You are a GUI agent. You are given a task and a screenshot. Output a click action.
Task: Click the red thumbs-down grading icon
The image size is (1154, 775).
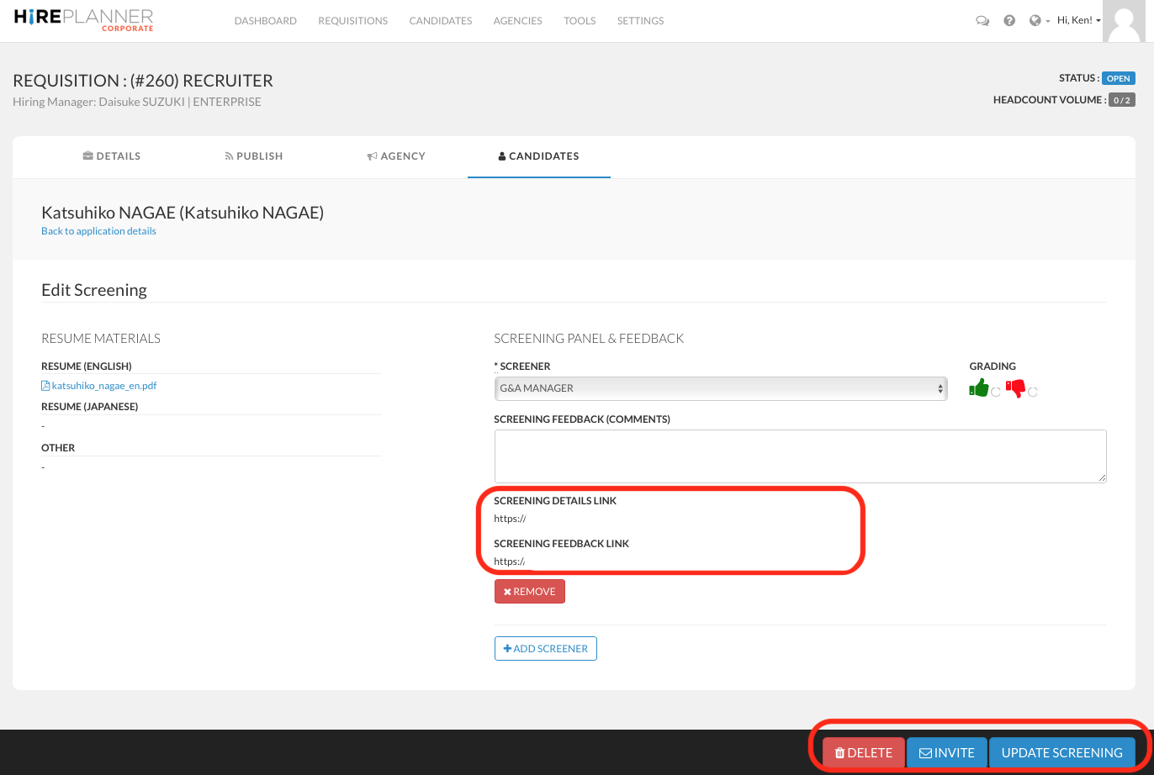pos(1016,388)
